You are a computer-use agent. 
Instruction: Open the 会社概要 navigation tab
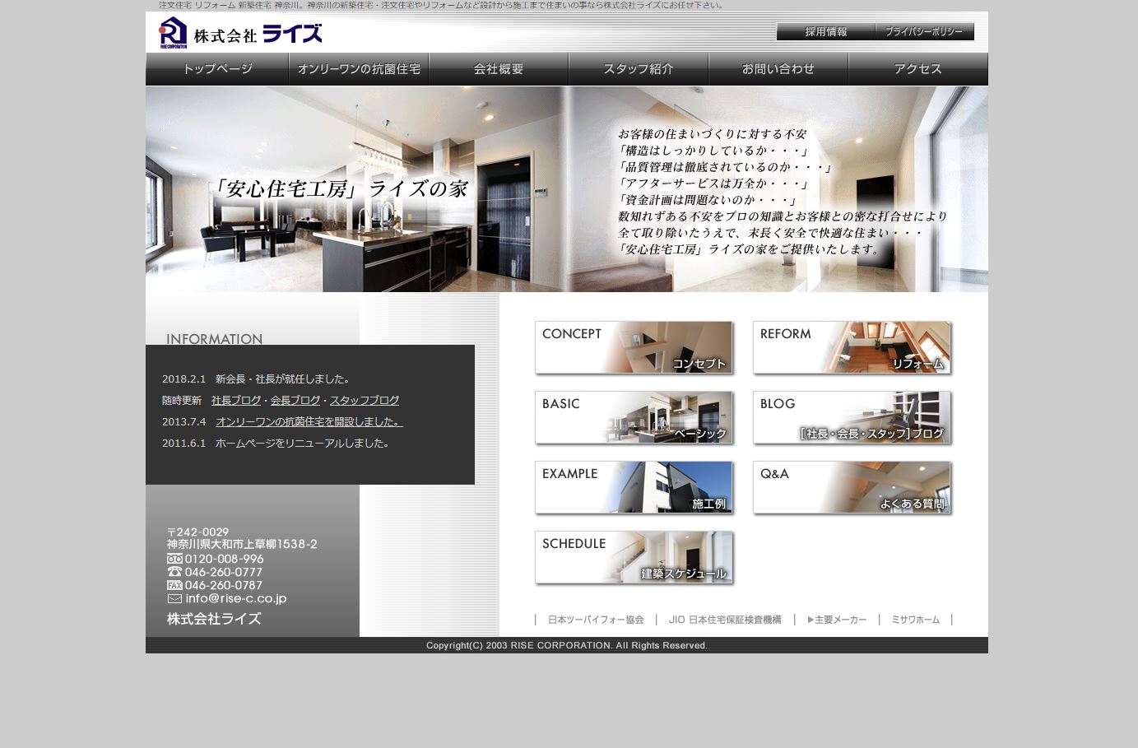[499, 69]
